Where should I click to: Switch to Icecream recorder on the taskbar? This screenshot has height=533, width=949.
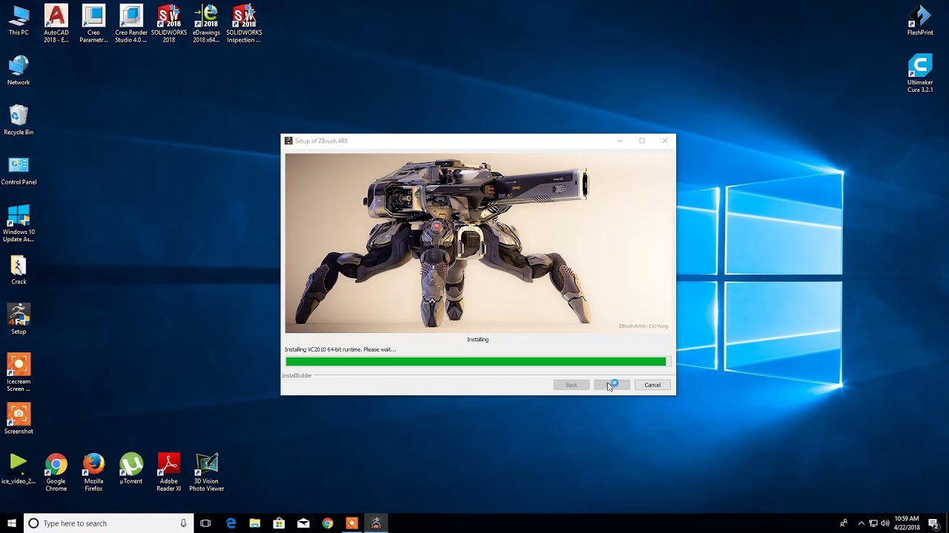(351, 523)
